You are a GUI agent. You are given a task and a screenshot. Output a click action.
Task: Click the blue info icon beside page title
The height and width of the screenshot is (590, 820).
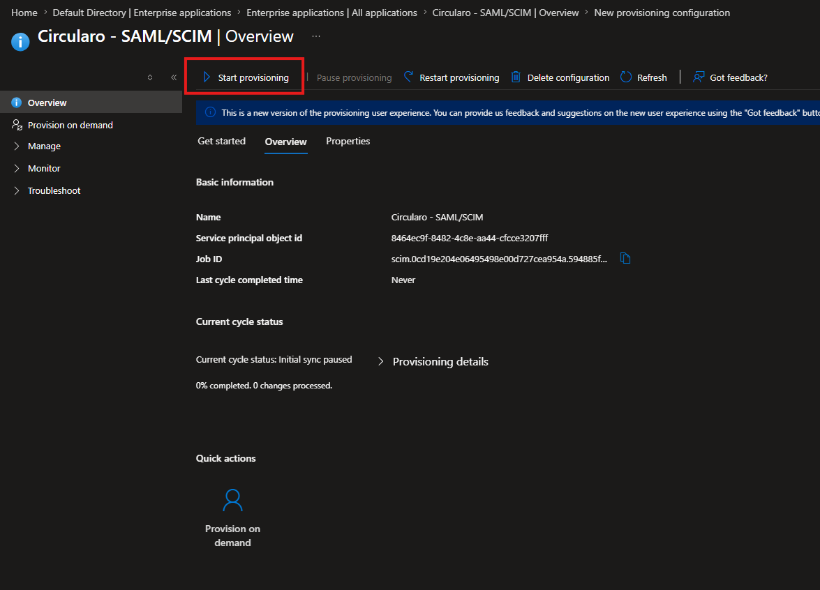[20, 42]
